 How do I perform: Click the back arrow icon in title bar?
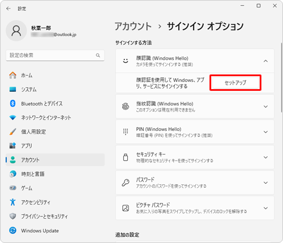[x=8, y=8]
